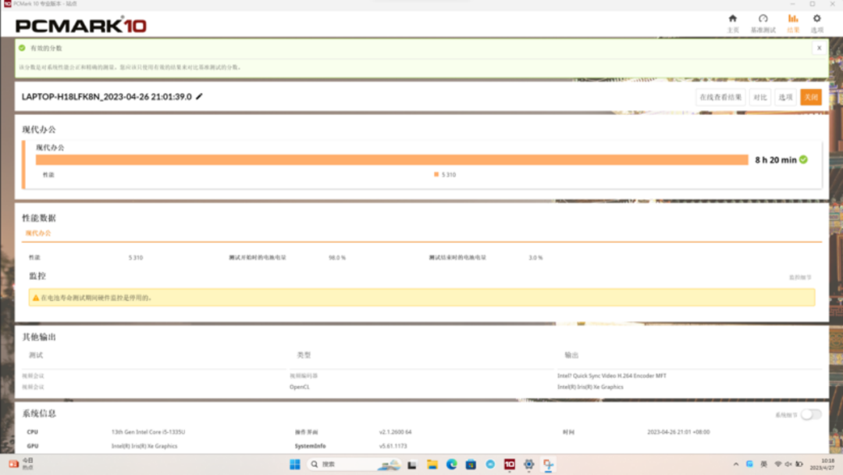
Task: Toggle the 系统细节 system details switch
Action: point(811,415)
